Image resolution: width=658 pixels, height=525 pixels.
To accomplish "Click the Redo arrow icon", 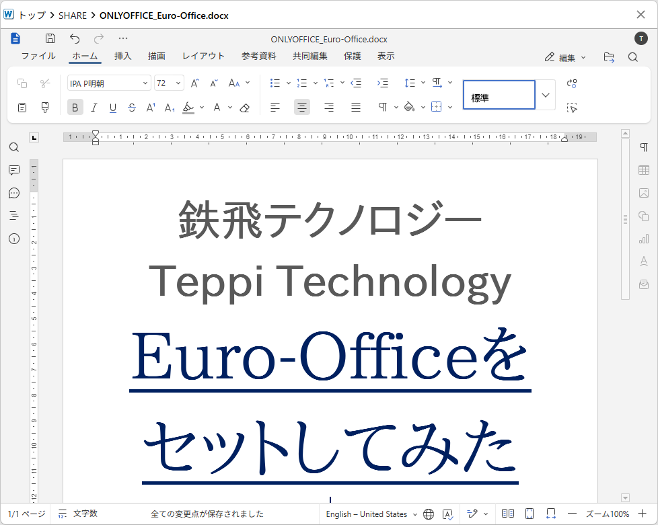I will [x=99, y=38].
